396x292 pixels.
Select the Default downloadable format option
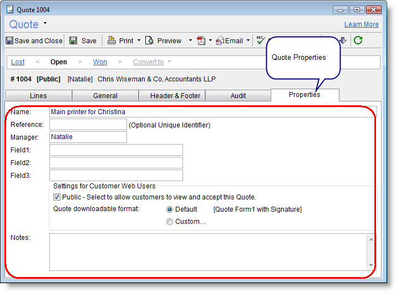pyautogui.click(x=170, y=209)
